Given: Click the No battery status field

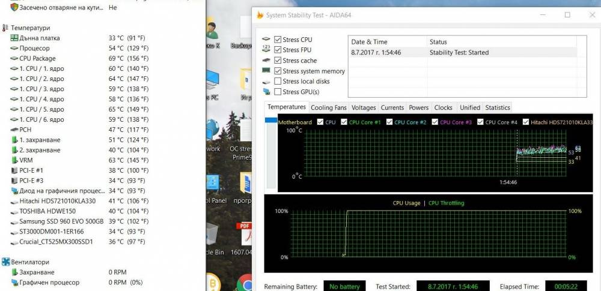Looking at the screenshot, I should 344,286.
